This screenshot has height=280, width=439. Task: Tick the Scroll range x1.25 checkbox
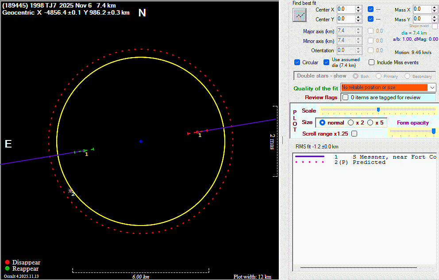click(354, 133)
